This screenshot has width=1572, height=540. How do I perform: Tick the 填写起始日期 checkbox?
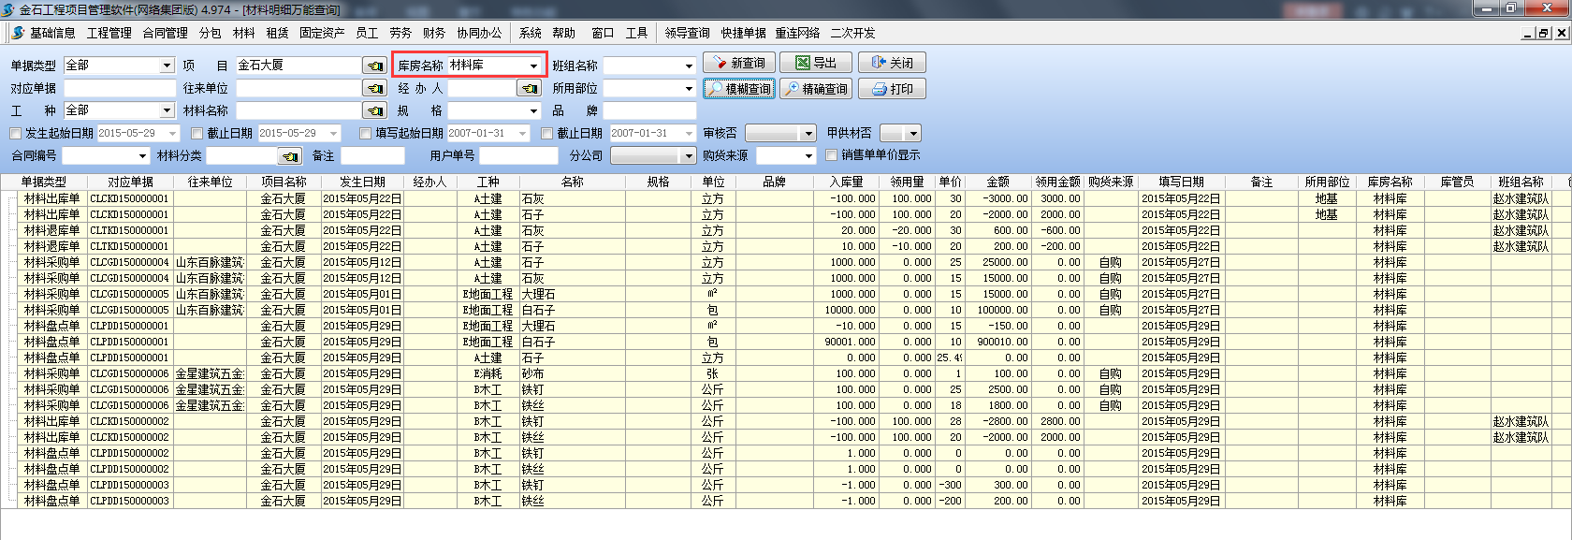(x=366, y=133)
